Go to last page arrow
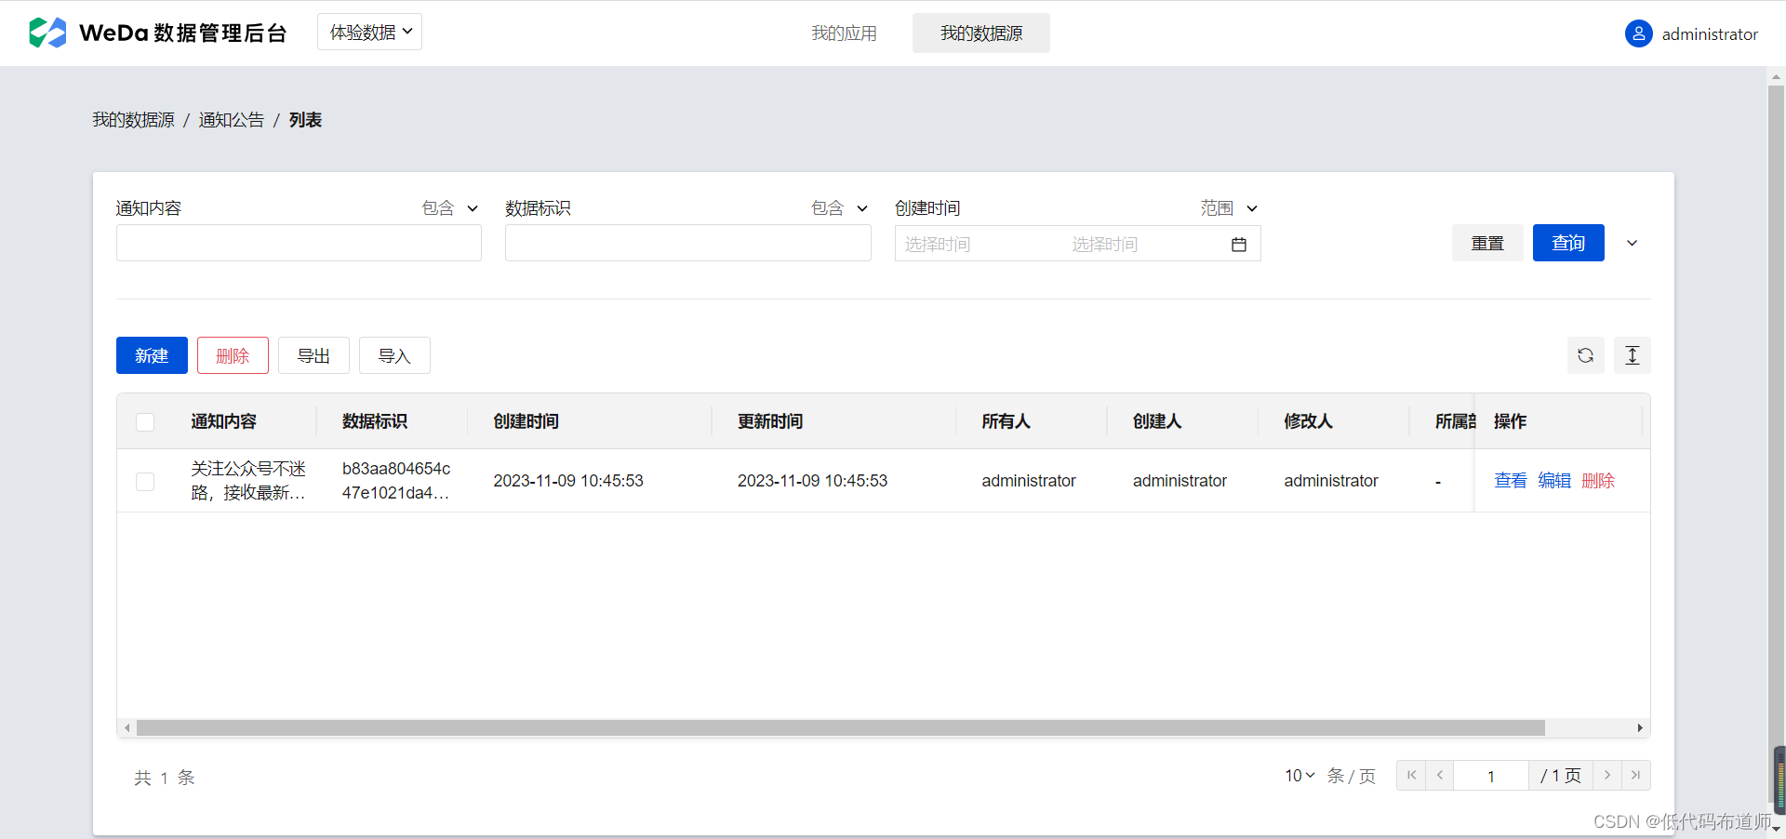Image resolution: width=1786 pixels, height=839 pixels. (1635, 775)
